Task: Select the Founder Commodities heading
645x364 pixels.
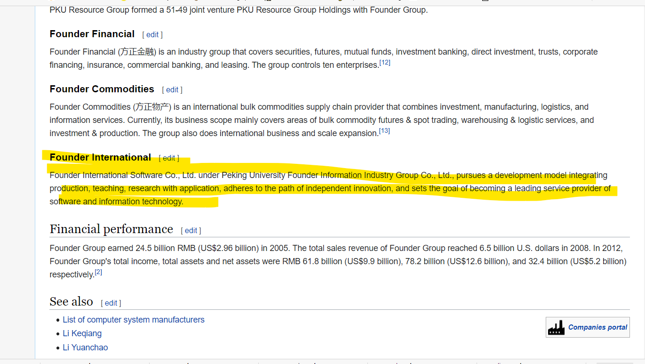Action: coord(102,89)
